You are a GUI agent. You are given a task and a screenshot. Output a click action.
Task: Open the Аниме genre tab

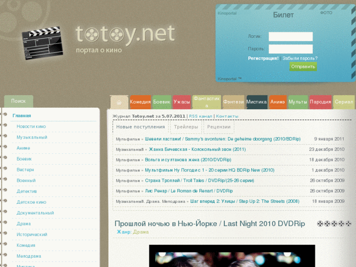[x=278, y=102]
